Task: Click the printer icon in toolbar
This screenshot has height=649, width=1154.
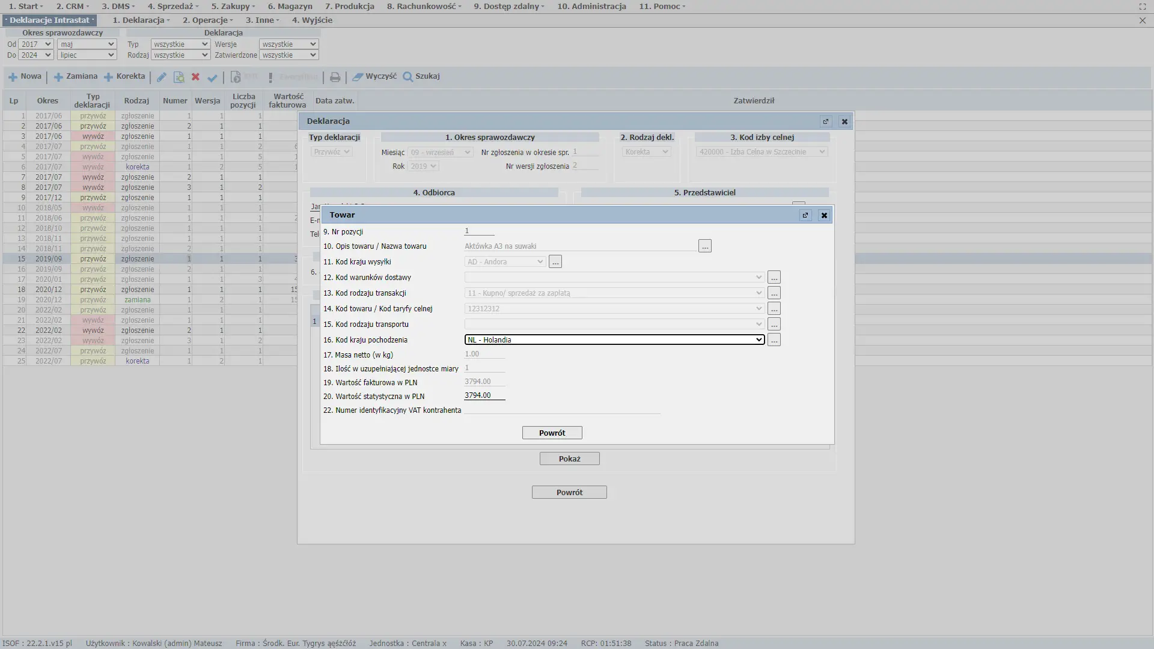Action: 335,78
